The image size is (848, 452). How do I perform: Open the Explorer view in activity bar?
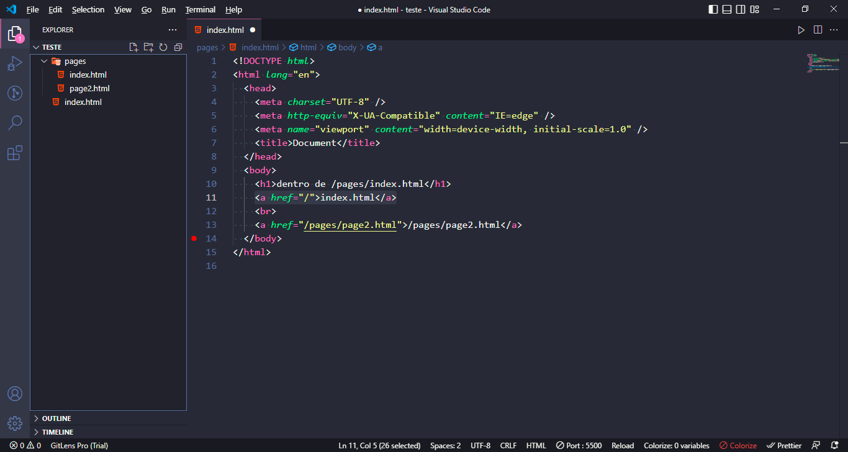click(15, 34)
